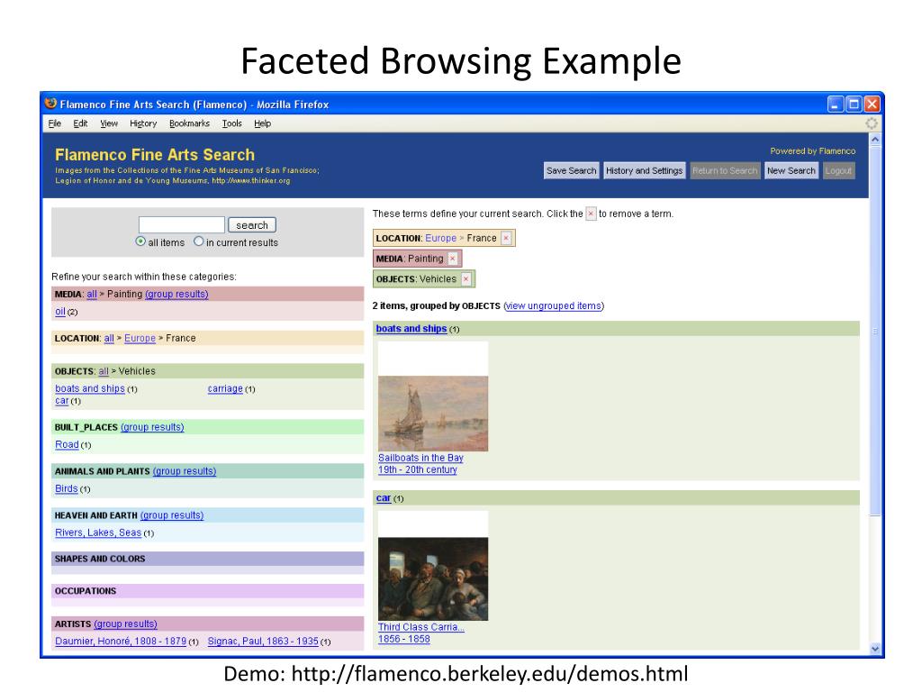Open the Help menu

point(262,123)
